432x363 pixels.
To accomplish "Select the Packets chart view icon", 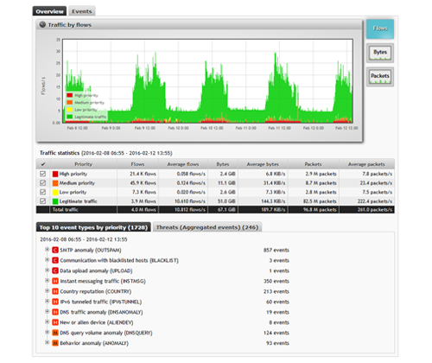I will point(380,77).
